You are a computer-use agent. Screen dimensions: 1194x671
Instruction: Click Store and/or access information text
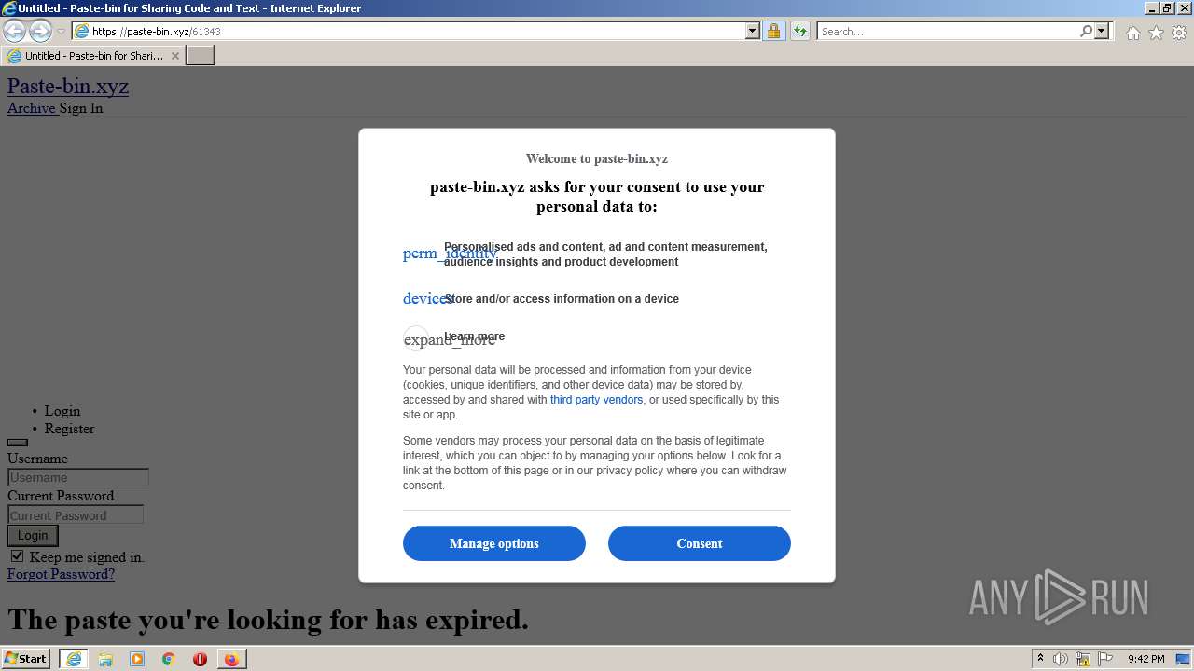pos(562,299)
